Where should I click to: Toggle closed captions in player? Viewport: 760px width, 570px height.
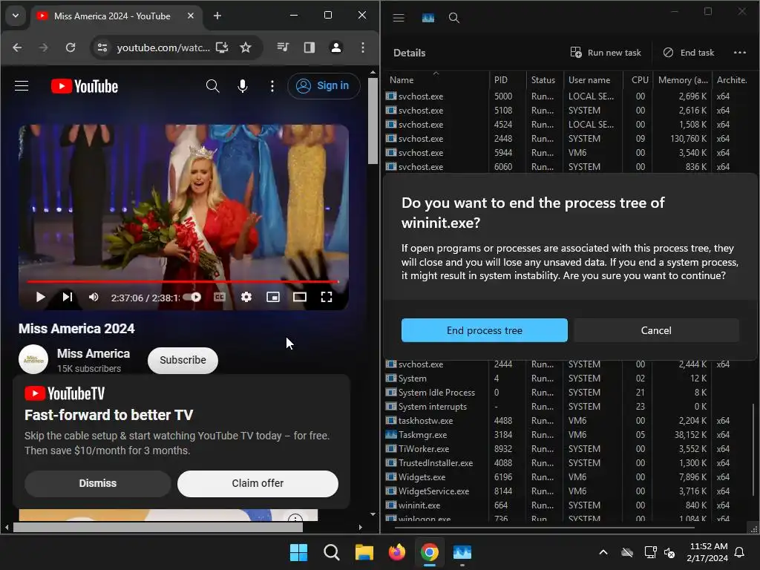tap(220, 297)
